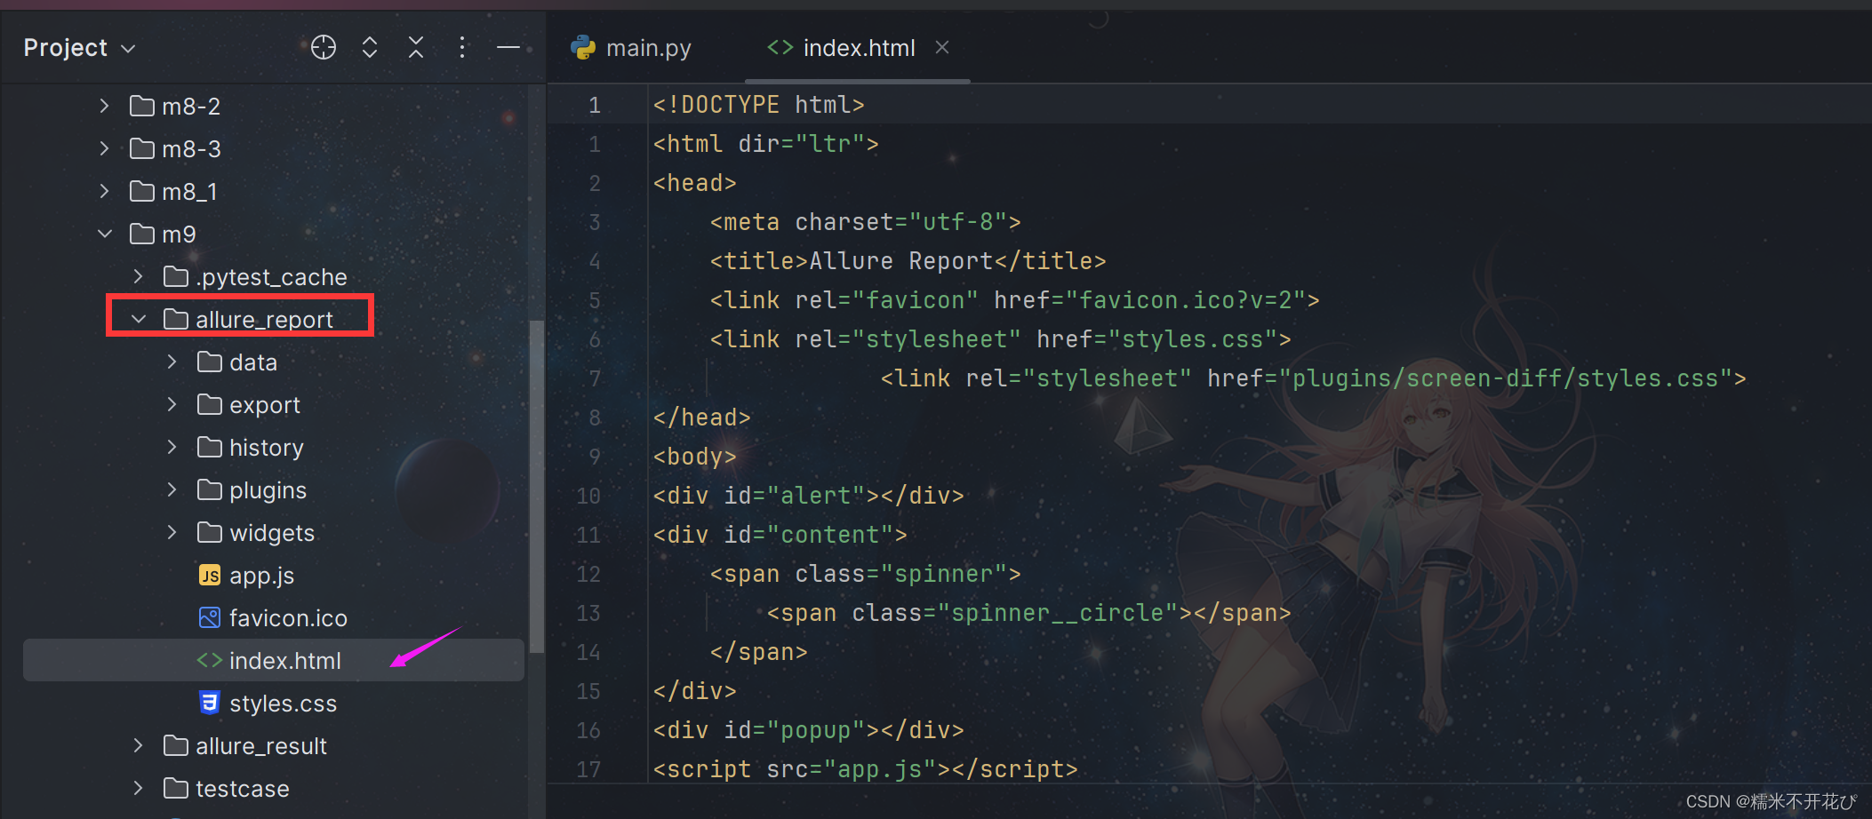Click the div id="alert" code line

tap(808, 496)
